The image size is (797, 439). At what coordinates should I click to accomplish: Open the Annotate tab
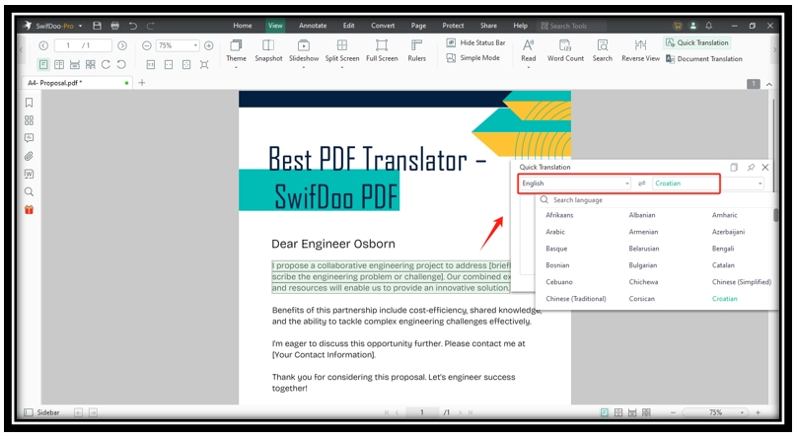(313, 26)
